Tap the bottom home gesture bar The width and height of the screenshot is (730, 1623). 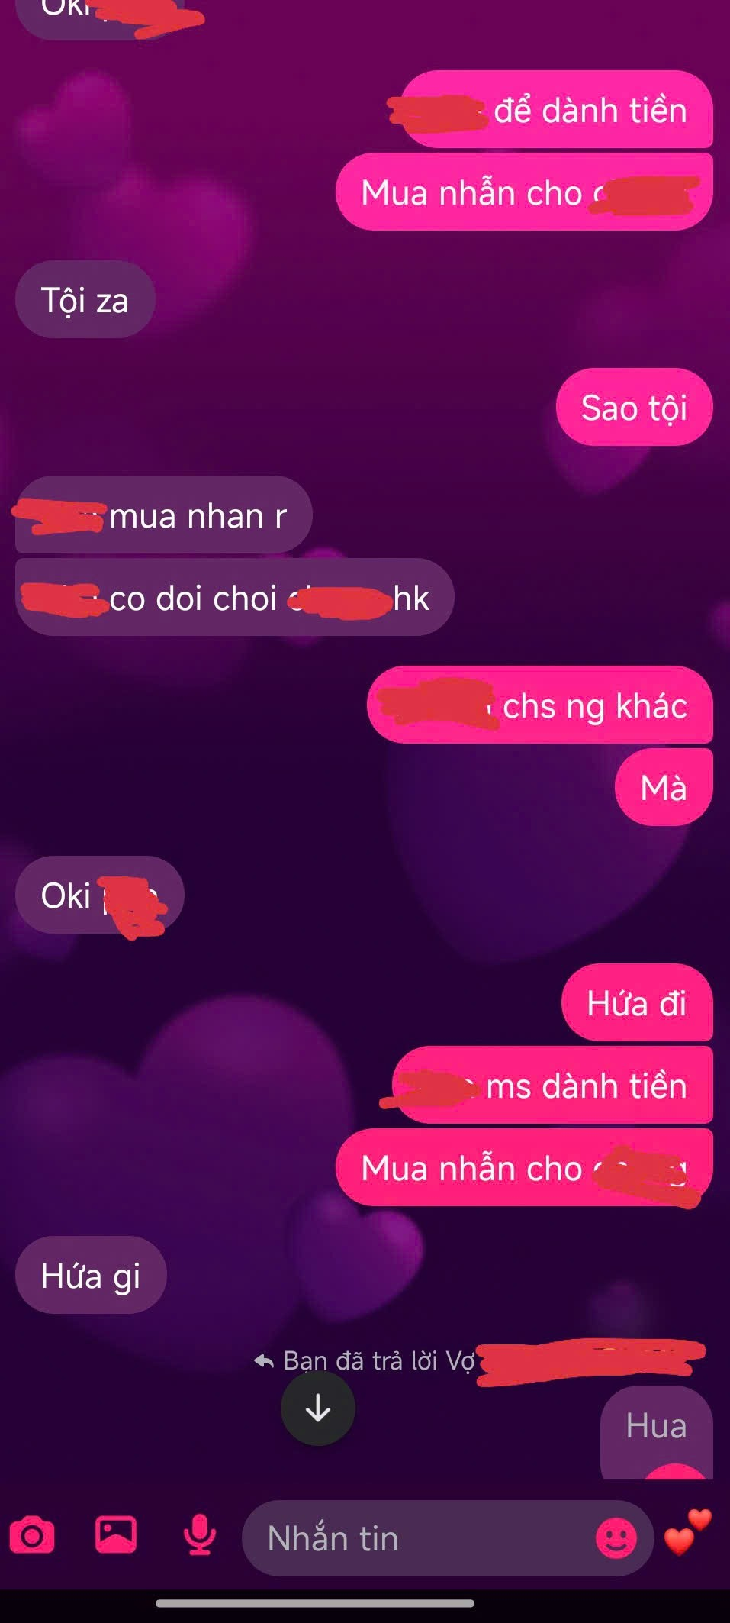pos(315,1603)
